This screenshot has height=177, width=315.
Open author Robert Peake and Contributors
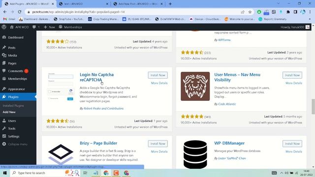103,108
